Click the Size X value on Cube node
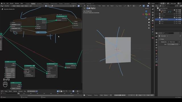 10,69
